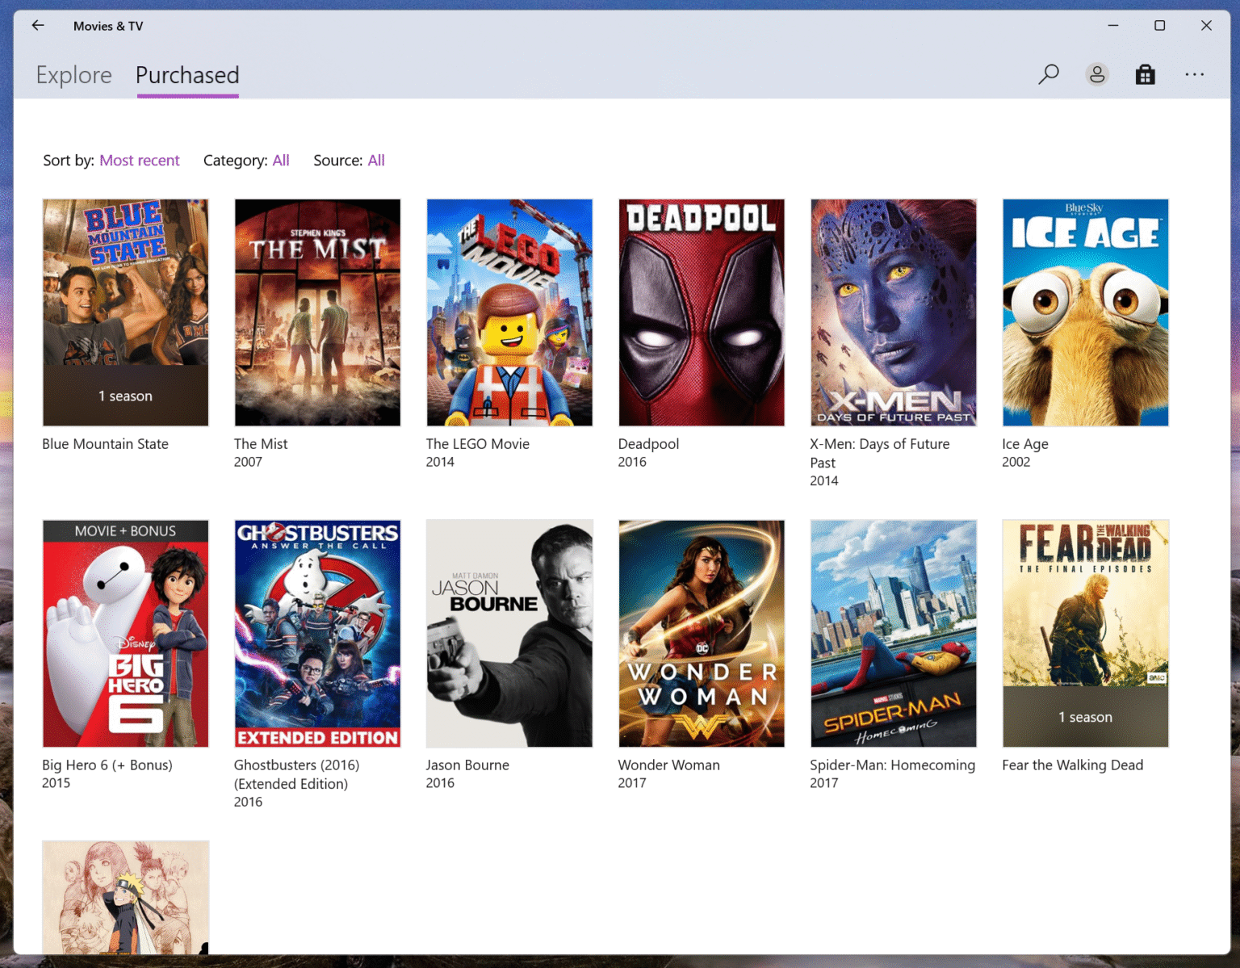
Task: Stay on the Purchased tab
Action: [x=187, y=74]
